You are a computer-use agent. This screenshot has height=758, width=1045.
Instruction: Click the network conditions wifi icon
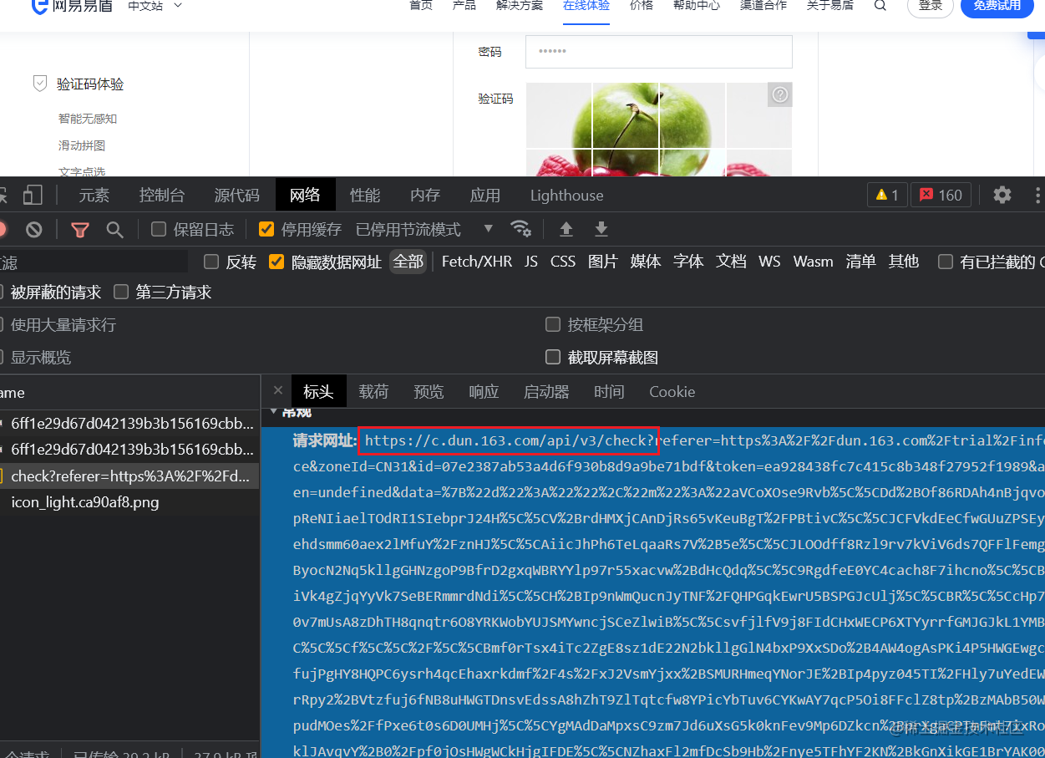tap(520, 229)
